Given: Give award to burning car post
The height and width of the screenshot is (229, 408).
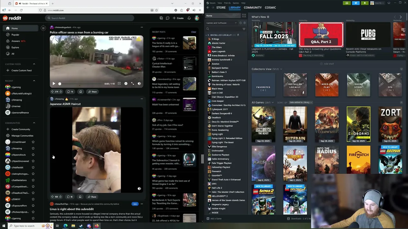Looking at the screenshot, I should [x=80, y=92].
